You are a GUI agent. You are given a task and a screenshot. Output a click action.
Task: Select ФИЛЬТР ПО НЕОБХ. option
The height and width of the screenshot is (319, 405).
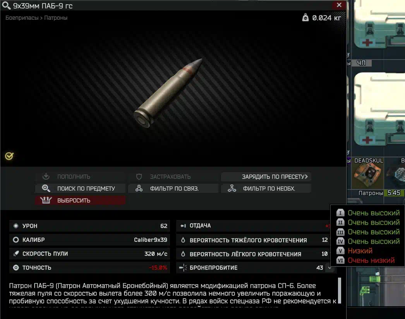266,189
